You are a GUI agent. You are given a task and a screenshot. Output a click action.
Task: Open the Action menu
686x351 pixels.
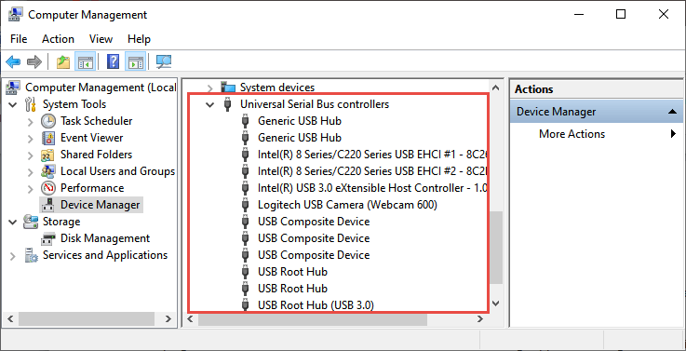(x=58, y=39)
